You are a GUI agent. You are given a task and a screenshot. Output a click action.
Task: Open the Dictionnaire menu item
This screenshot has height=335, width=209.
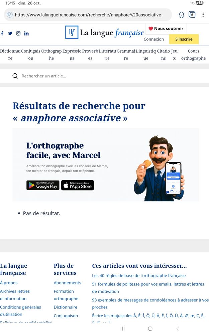(10, 55)
